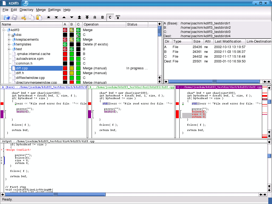Toggle source B selection in toolbar

(102, 17)
